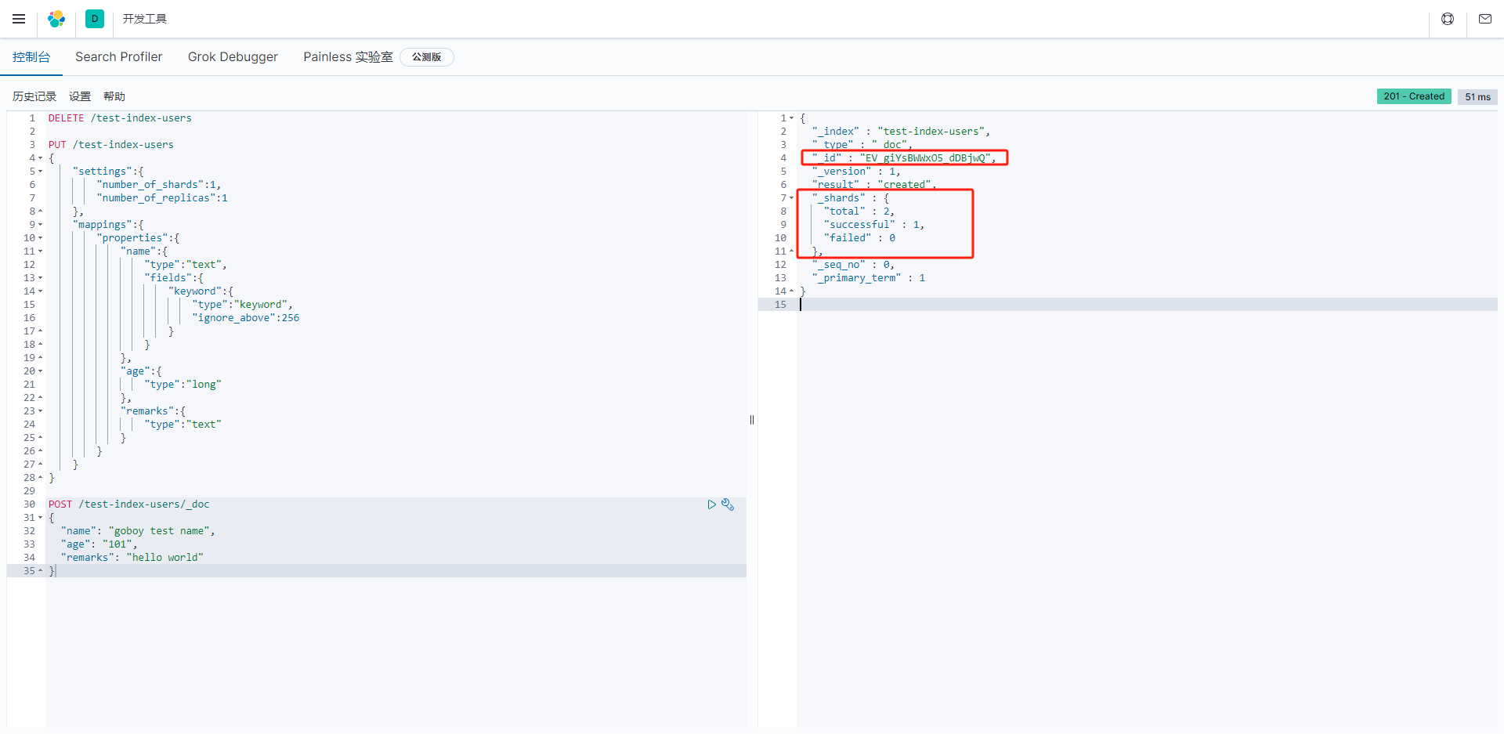Screen dimensions: 1504x734
Task: Click the "_primary_term" : 1 response line
Action: (x=869, y=278)
